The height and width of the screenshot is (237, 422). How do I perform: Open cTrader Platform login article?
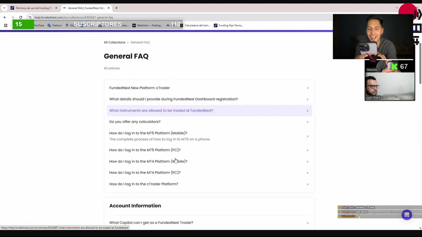(209, 184)
